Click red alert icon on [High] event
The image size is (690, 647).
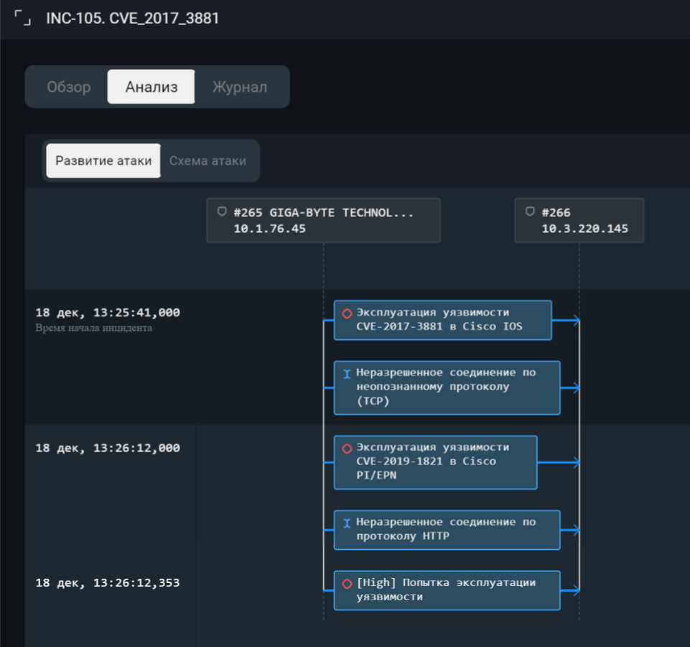click(x=347, y=584)
